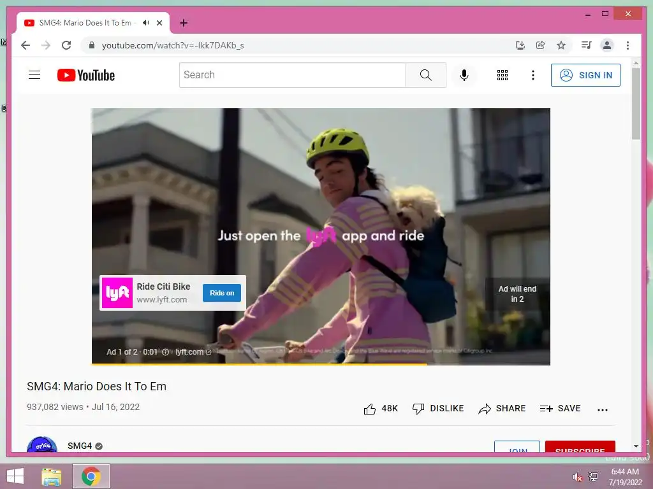Click the YouTube Search field

[292, 75]
